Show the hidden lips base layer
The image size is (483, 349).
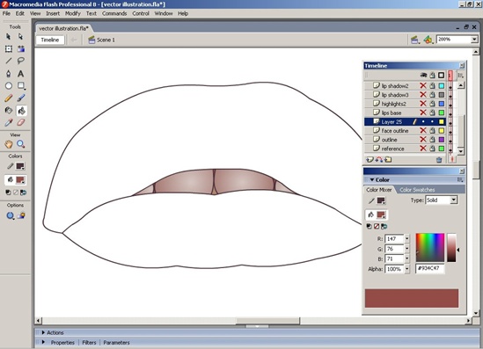click(x=423, y=113)
